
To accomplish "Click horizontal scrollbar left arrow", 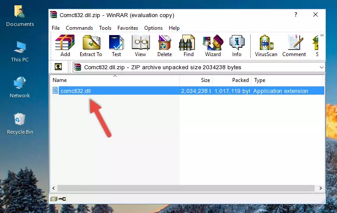I will [53, 188].
